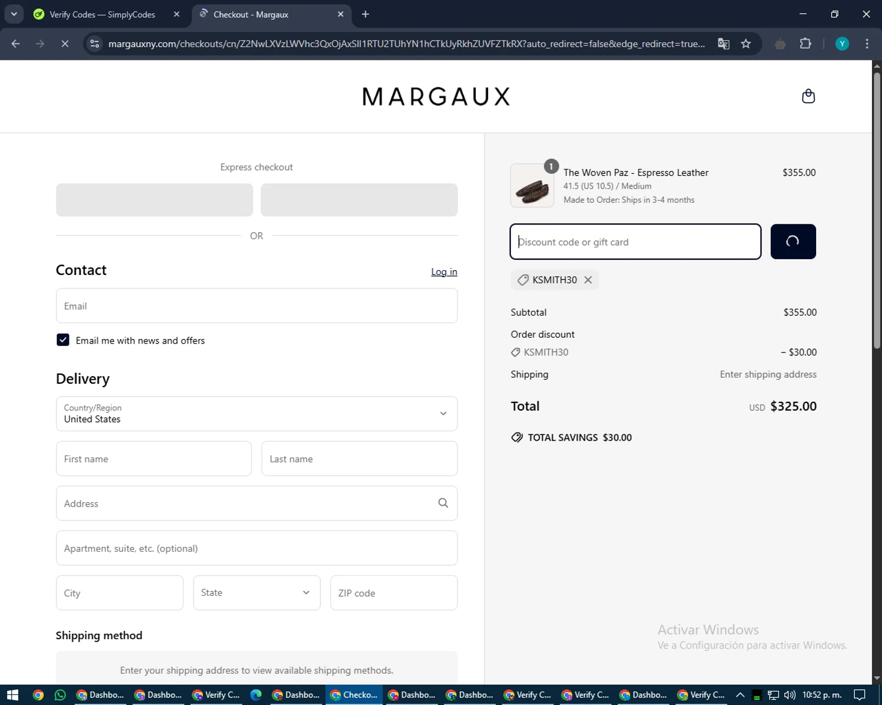Open the Chrome profile avatar Y
This screenshot has width=882, height=705.
point(842,43)
